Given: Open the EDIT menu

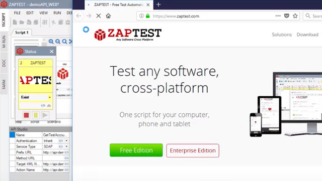Looking at the screenshot, I should pos(30,13).
